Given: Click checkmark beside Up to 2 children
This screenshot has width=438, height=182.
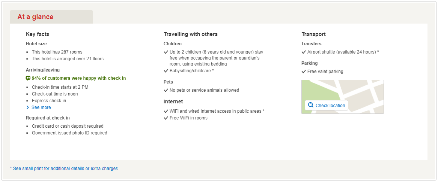Looking at the screenshot, I should click(x=166, y=52).
